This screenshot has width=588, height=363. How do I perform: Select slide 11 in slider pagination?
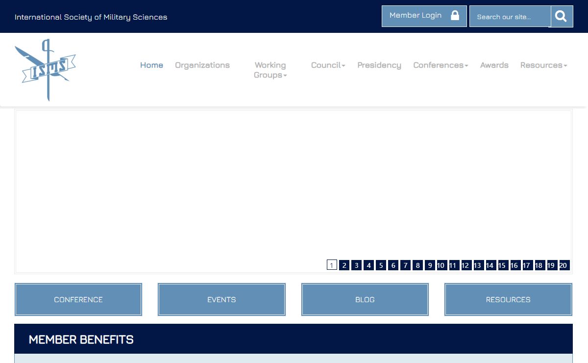click(x=453, y=265)
